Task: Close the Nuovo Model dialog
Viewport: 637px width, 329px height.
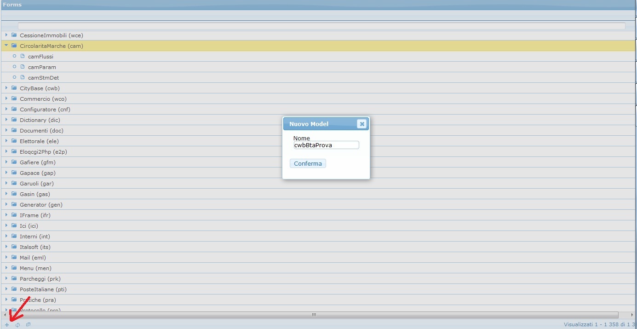Action: [x=362, y=124]
